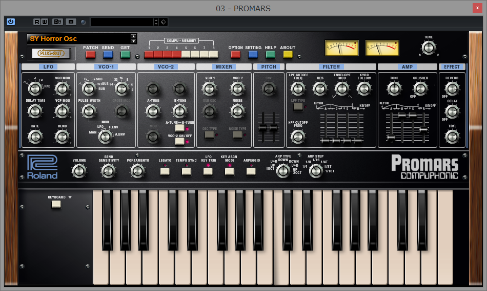Image resolution: width=487 pixels, height=291 pixels.
Task: Step to the previous patch with up arrow
Action: point(134,37)
